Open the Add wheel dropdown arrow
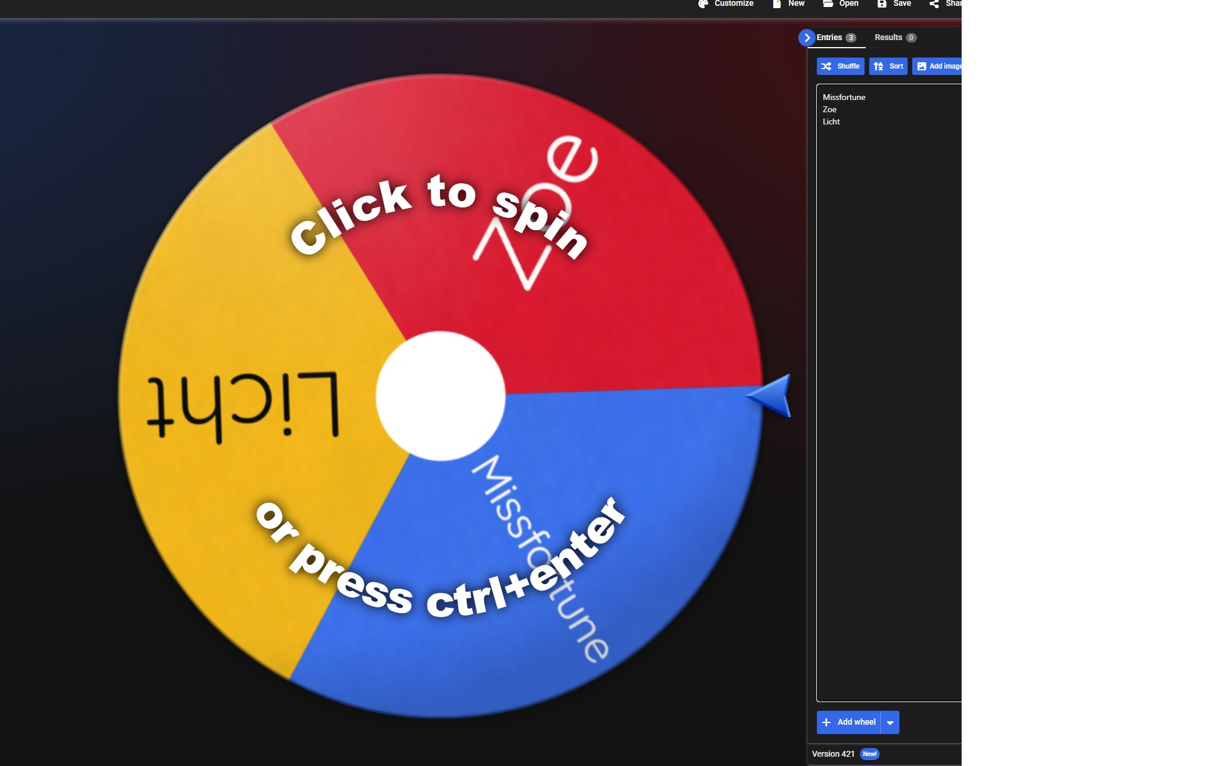Screen dimensions: 1207x766 coord(890,722)
